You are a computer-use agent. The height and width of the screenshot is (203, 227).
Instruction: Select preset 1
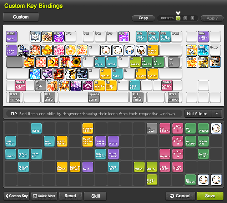coord(178,18)
